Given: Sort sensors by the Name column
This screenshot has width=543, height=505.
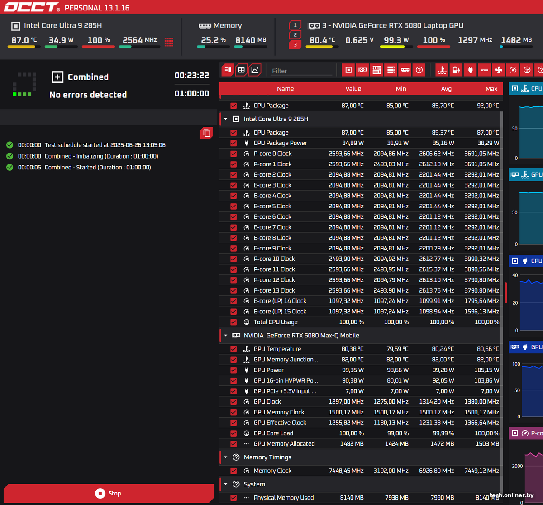Looking at the screenshot, I should [x=286, y=89].
